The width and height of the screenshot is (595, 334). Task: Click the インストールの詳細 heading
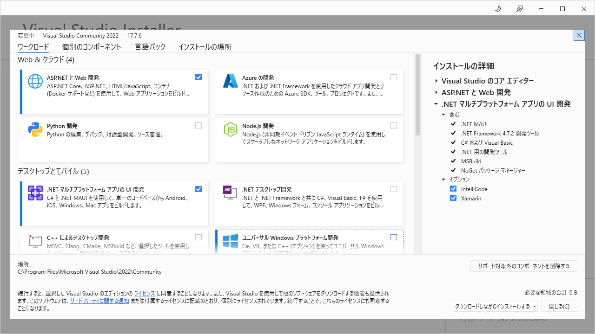click(x=463, y=66)
